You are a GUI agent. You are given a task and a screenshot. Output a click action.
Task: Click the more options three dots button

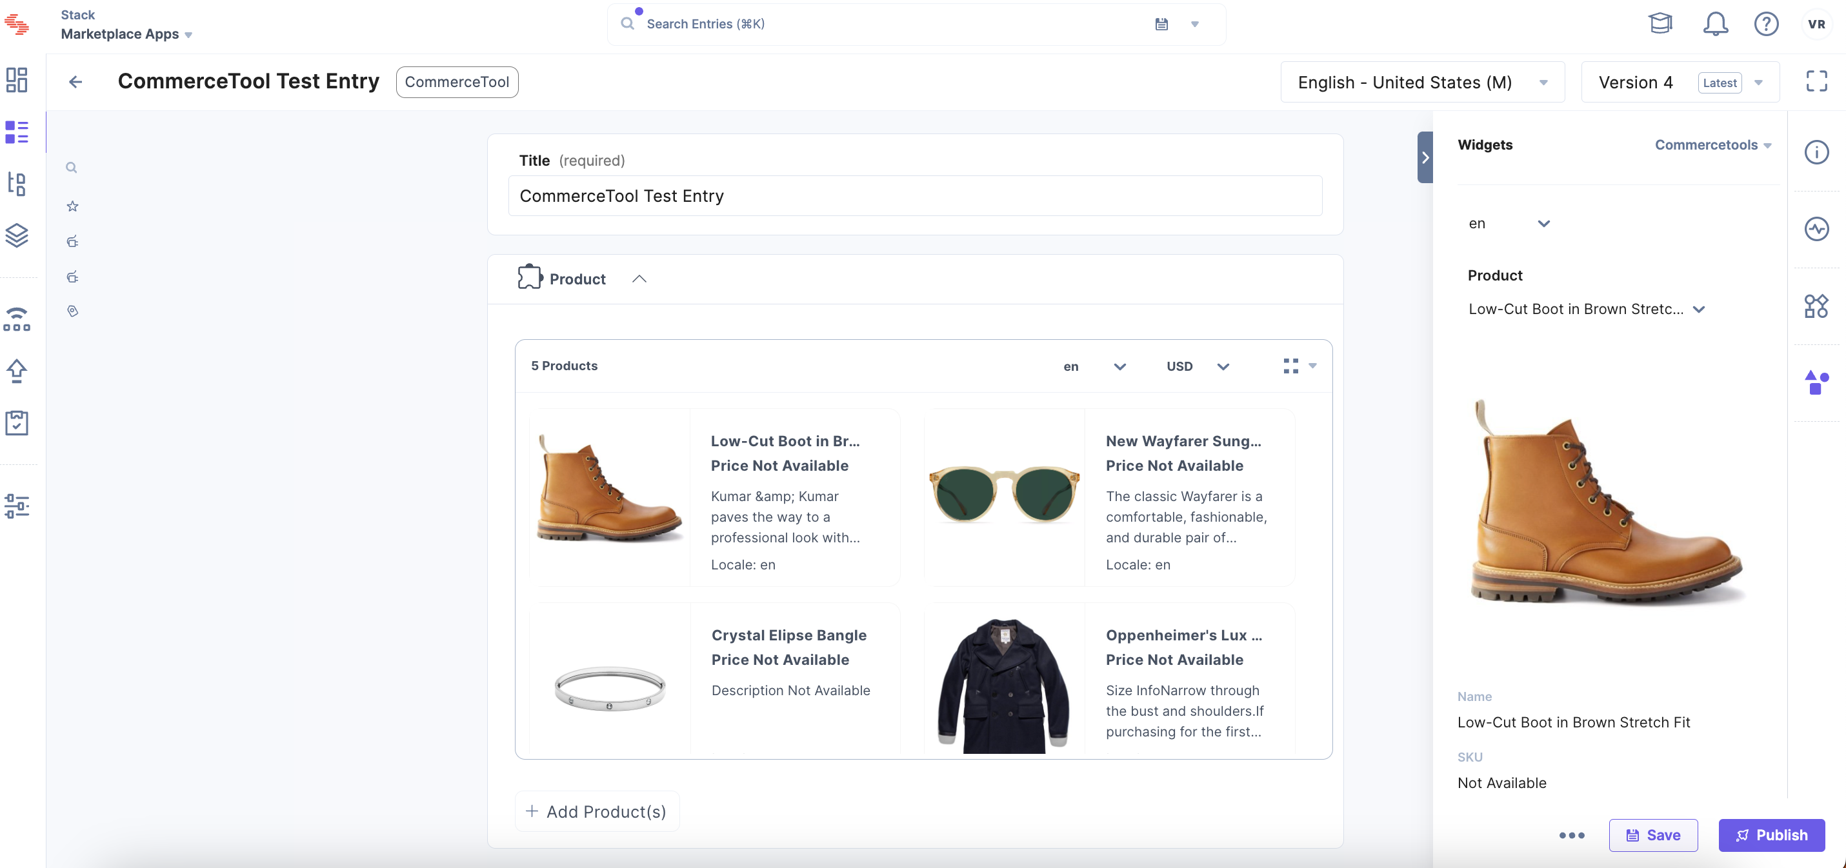coord(1572,835)
